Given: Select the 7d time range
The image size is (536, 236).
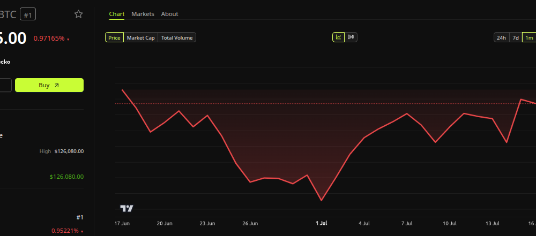Looking at the screenshot, I should point(516,37).
